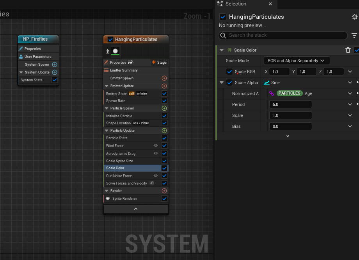Add module to Particle Update with plus icon
359x260 pixels.
(164, 131)
